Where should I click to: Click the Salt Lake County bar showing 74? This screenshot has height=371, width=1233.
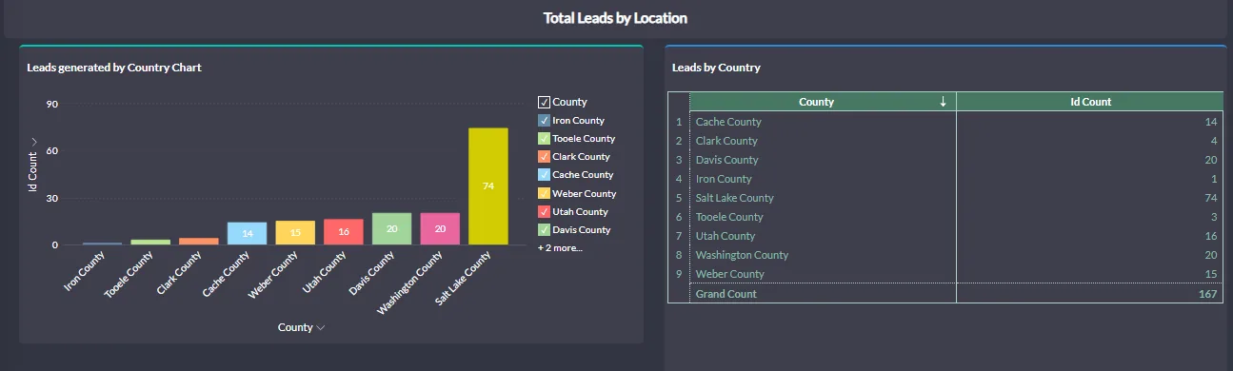pos(488,186)
